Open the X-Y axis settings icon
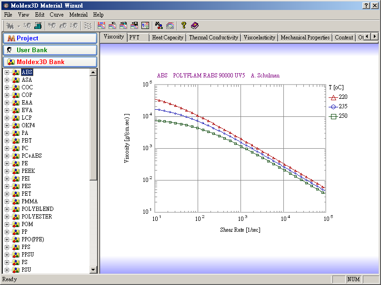The image size is (381, 285). pyautogui.click(x=145, y=26)
